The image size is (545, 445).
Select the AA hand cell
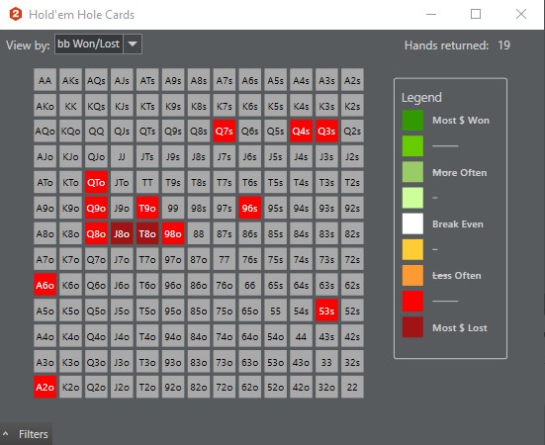point(45,80)
